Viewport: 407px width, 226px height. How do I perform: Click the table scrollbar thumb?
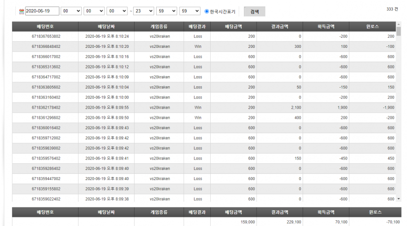coord(399,31)
